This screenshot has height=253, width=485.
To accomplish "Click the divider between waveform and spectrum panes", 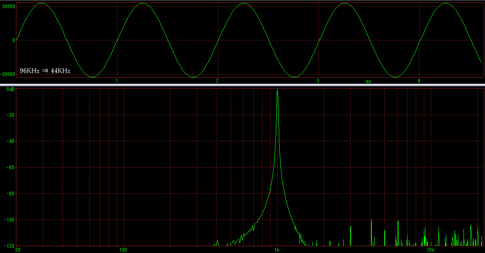I will point(243,85).
